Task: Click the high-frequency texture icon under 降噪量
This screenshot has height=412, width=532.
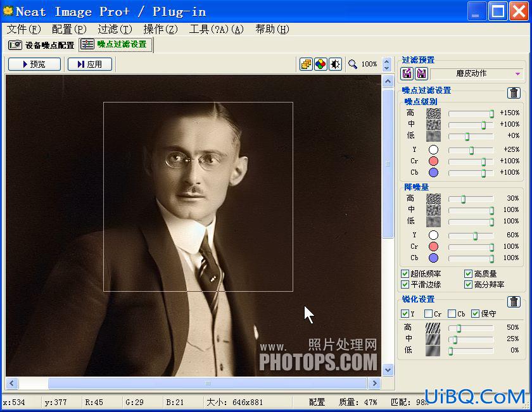Action: pos(433,198)
